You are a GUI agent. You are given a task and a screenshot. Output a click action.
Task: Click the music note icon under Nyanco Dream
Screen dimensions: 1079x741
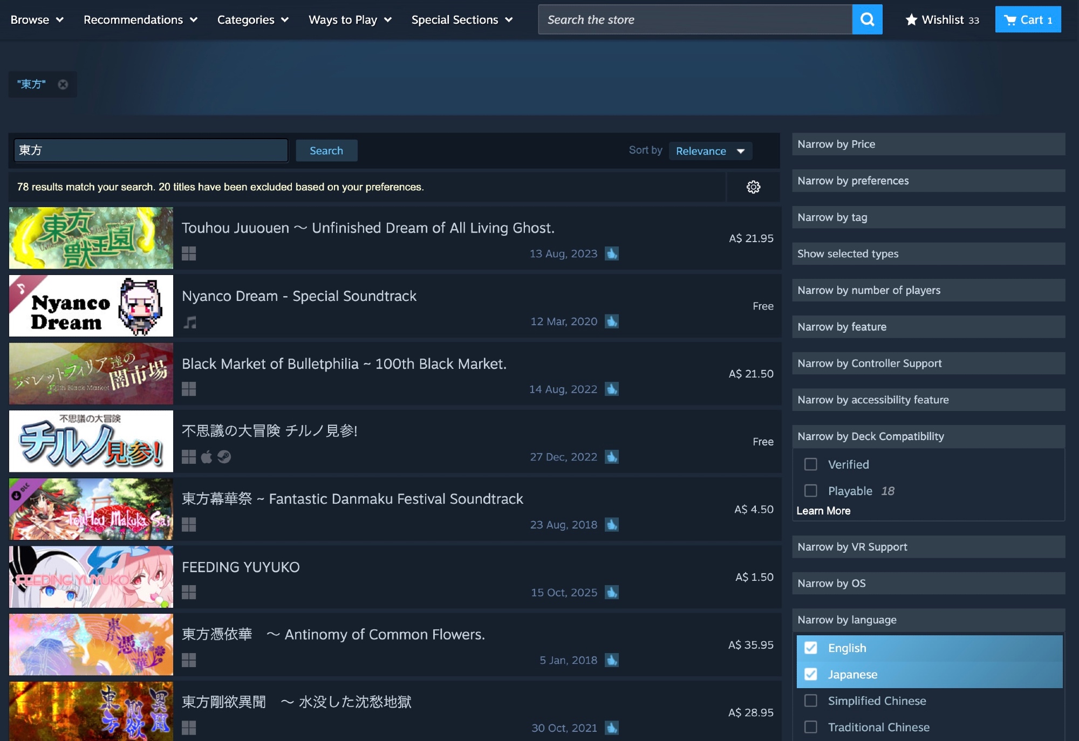coord(189,322)
